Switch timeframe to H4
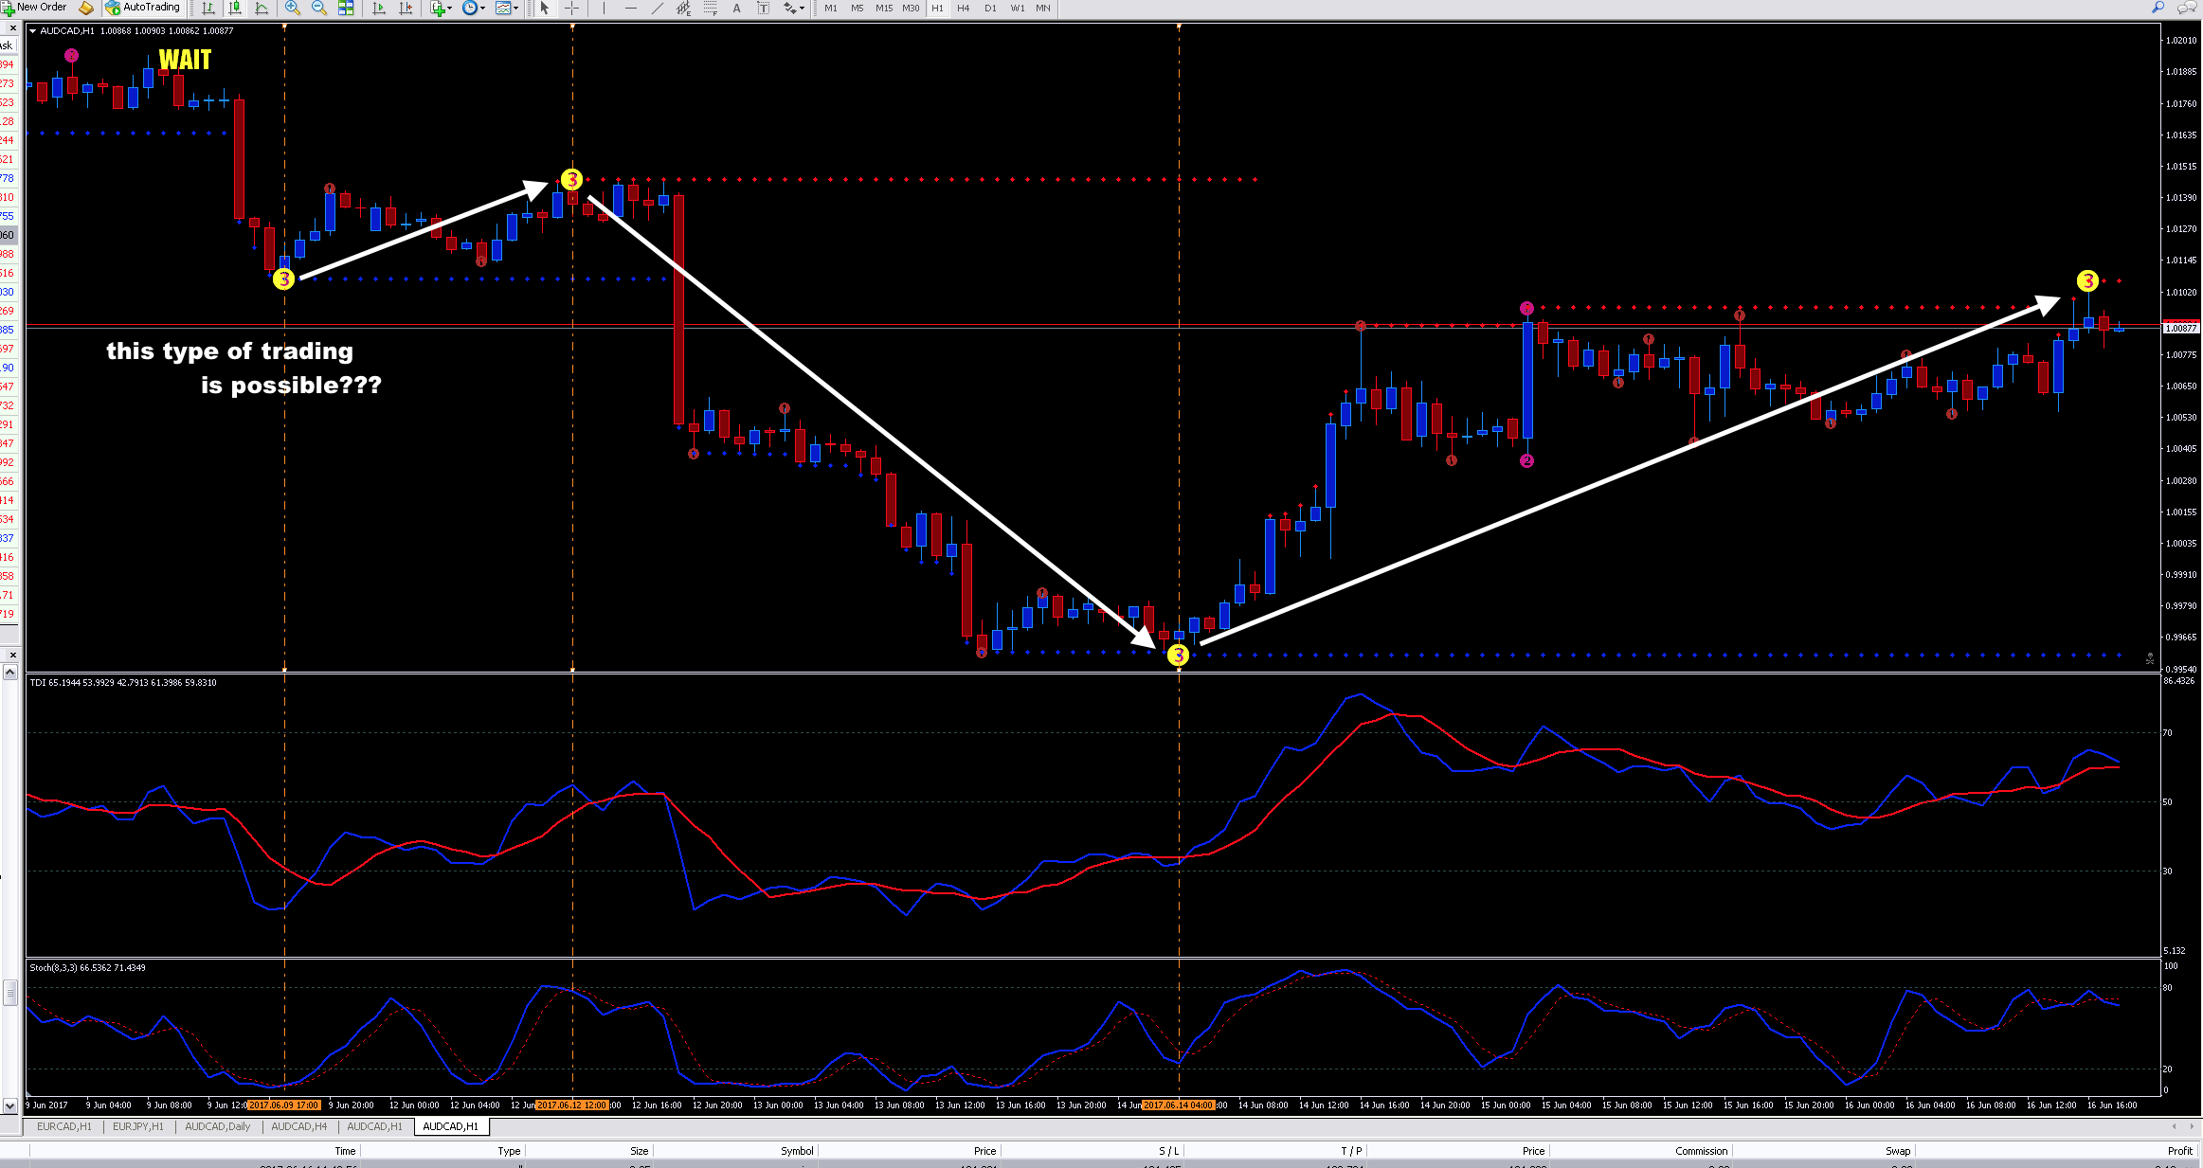 pos(964,8)
